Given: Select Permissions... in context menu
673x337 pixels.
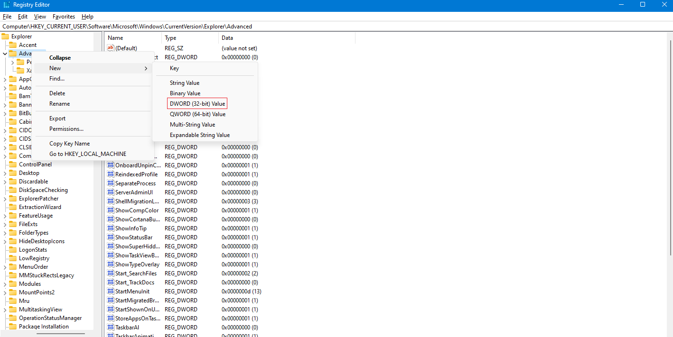Looking at the screenshot, I should click(66, 129).
